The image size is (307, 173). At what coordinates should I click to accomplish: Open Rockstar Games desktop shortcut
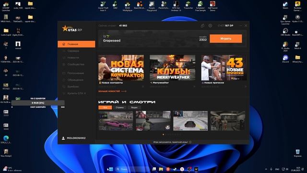[297, 6]
